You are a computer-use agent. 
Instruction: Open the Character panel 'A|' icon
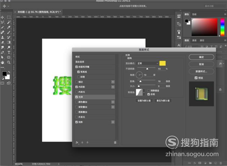point(179,45)
